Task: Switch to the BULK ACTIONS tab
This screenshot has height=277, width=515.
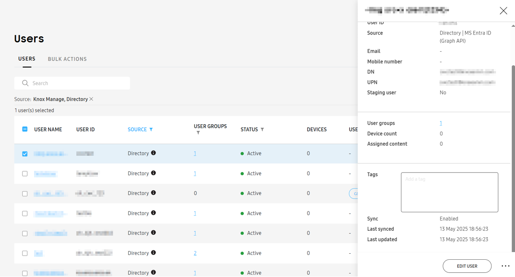Action: point(67,59)
